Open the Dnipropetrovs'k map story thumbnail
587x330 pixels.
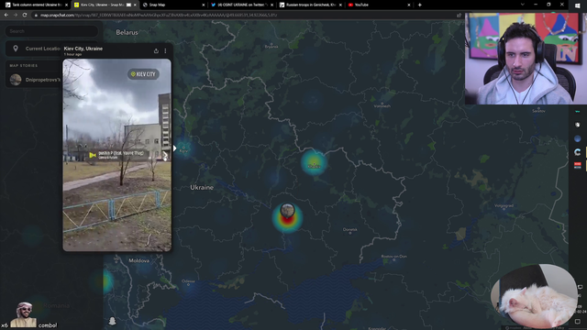coord(16,80)
